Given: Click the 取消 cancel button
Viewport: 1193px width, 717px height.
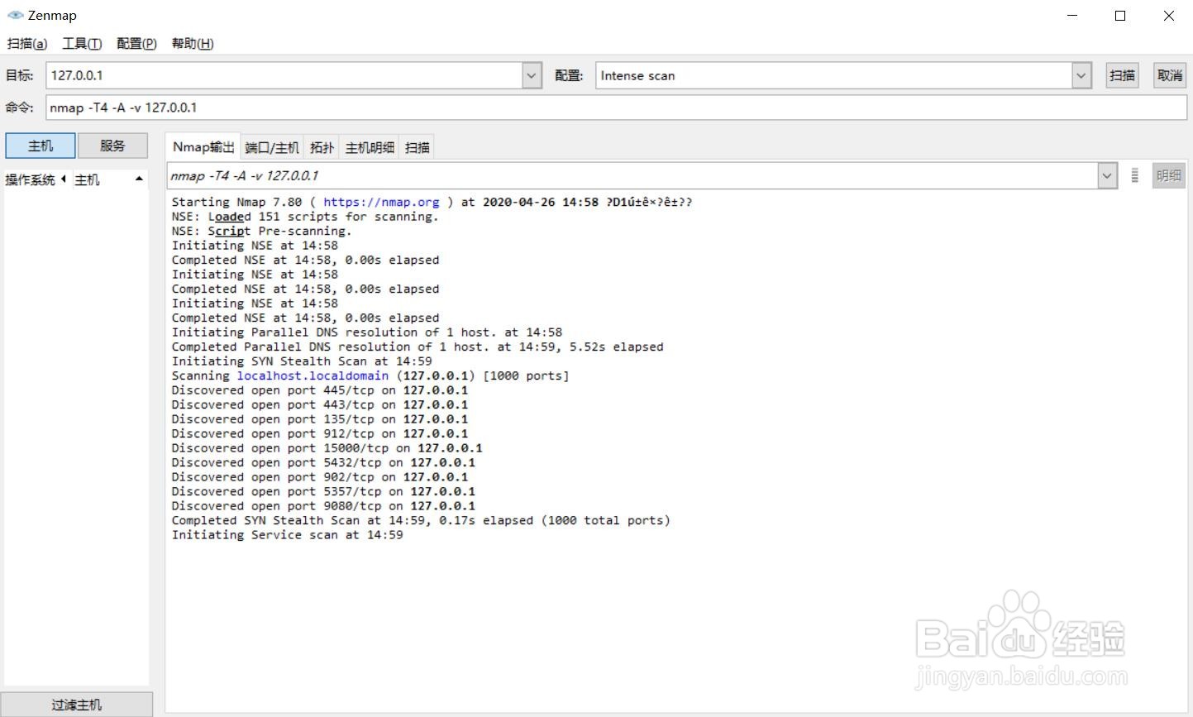Looking at the screenshot, I should tap(1170, 75).
